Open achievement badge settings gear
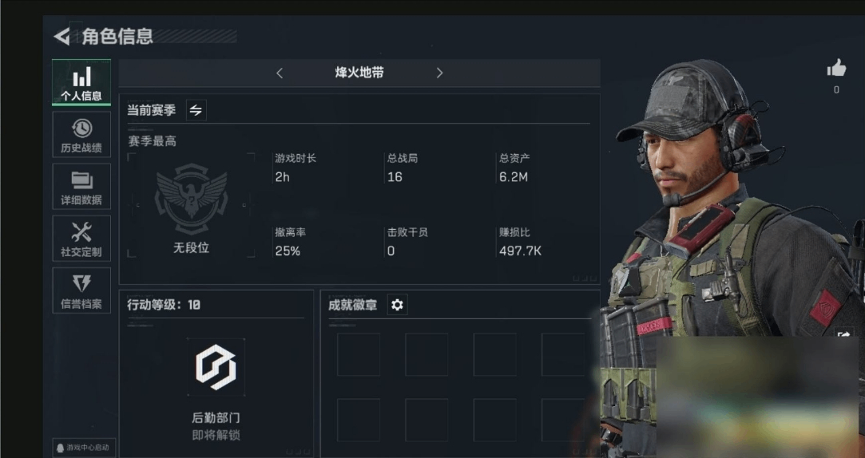 tap(397, 305)
